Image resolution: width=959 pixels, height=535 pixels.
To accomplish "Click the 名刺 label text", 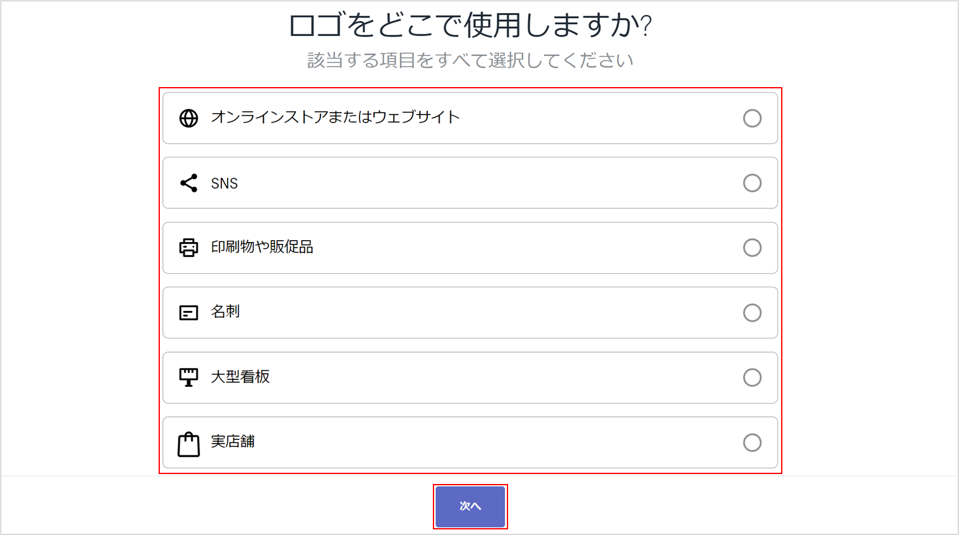I will [x=225, y=312].
